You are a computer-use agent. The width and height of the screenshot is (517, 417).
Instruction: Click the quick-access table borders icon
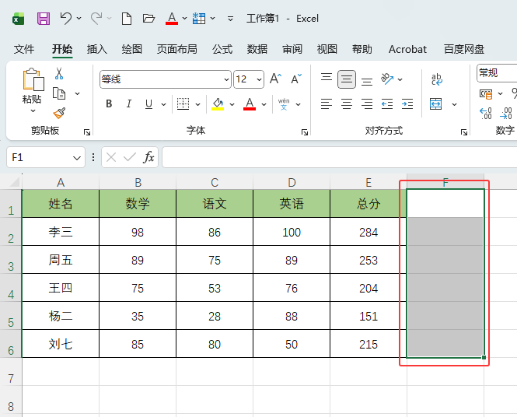click(199, 19)
